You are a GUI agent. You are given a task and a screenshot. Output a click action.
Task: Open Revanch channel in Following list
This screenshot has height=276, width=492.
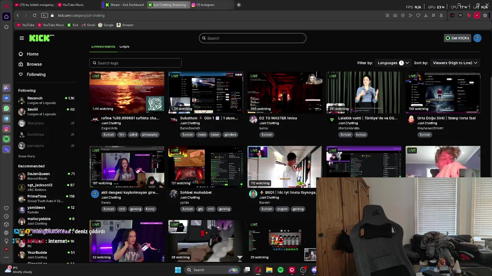point(46,100)
